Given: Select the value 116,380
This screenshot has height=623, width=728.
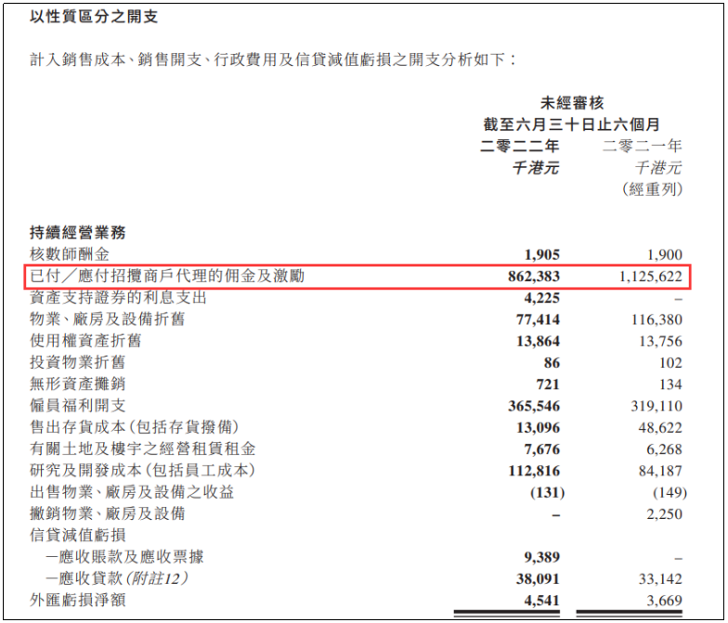Looking at the screenshot, I should tap(656, 319).
